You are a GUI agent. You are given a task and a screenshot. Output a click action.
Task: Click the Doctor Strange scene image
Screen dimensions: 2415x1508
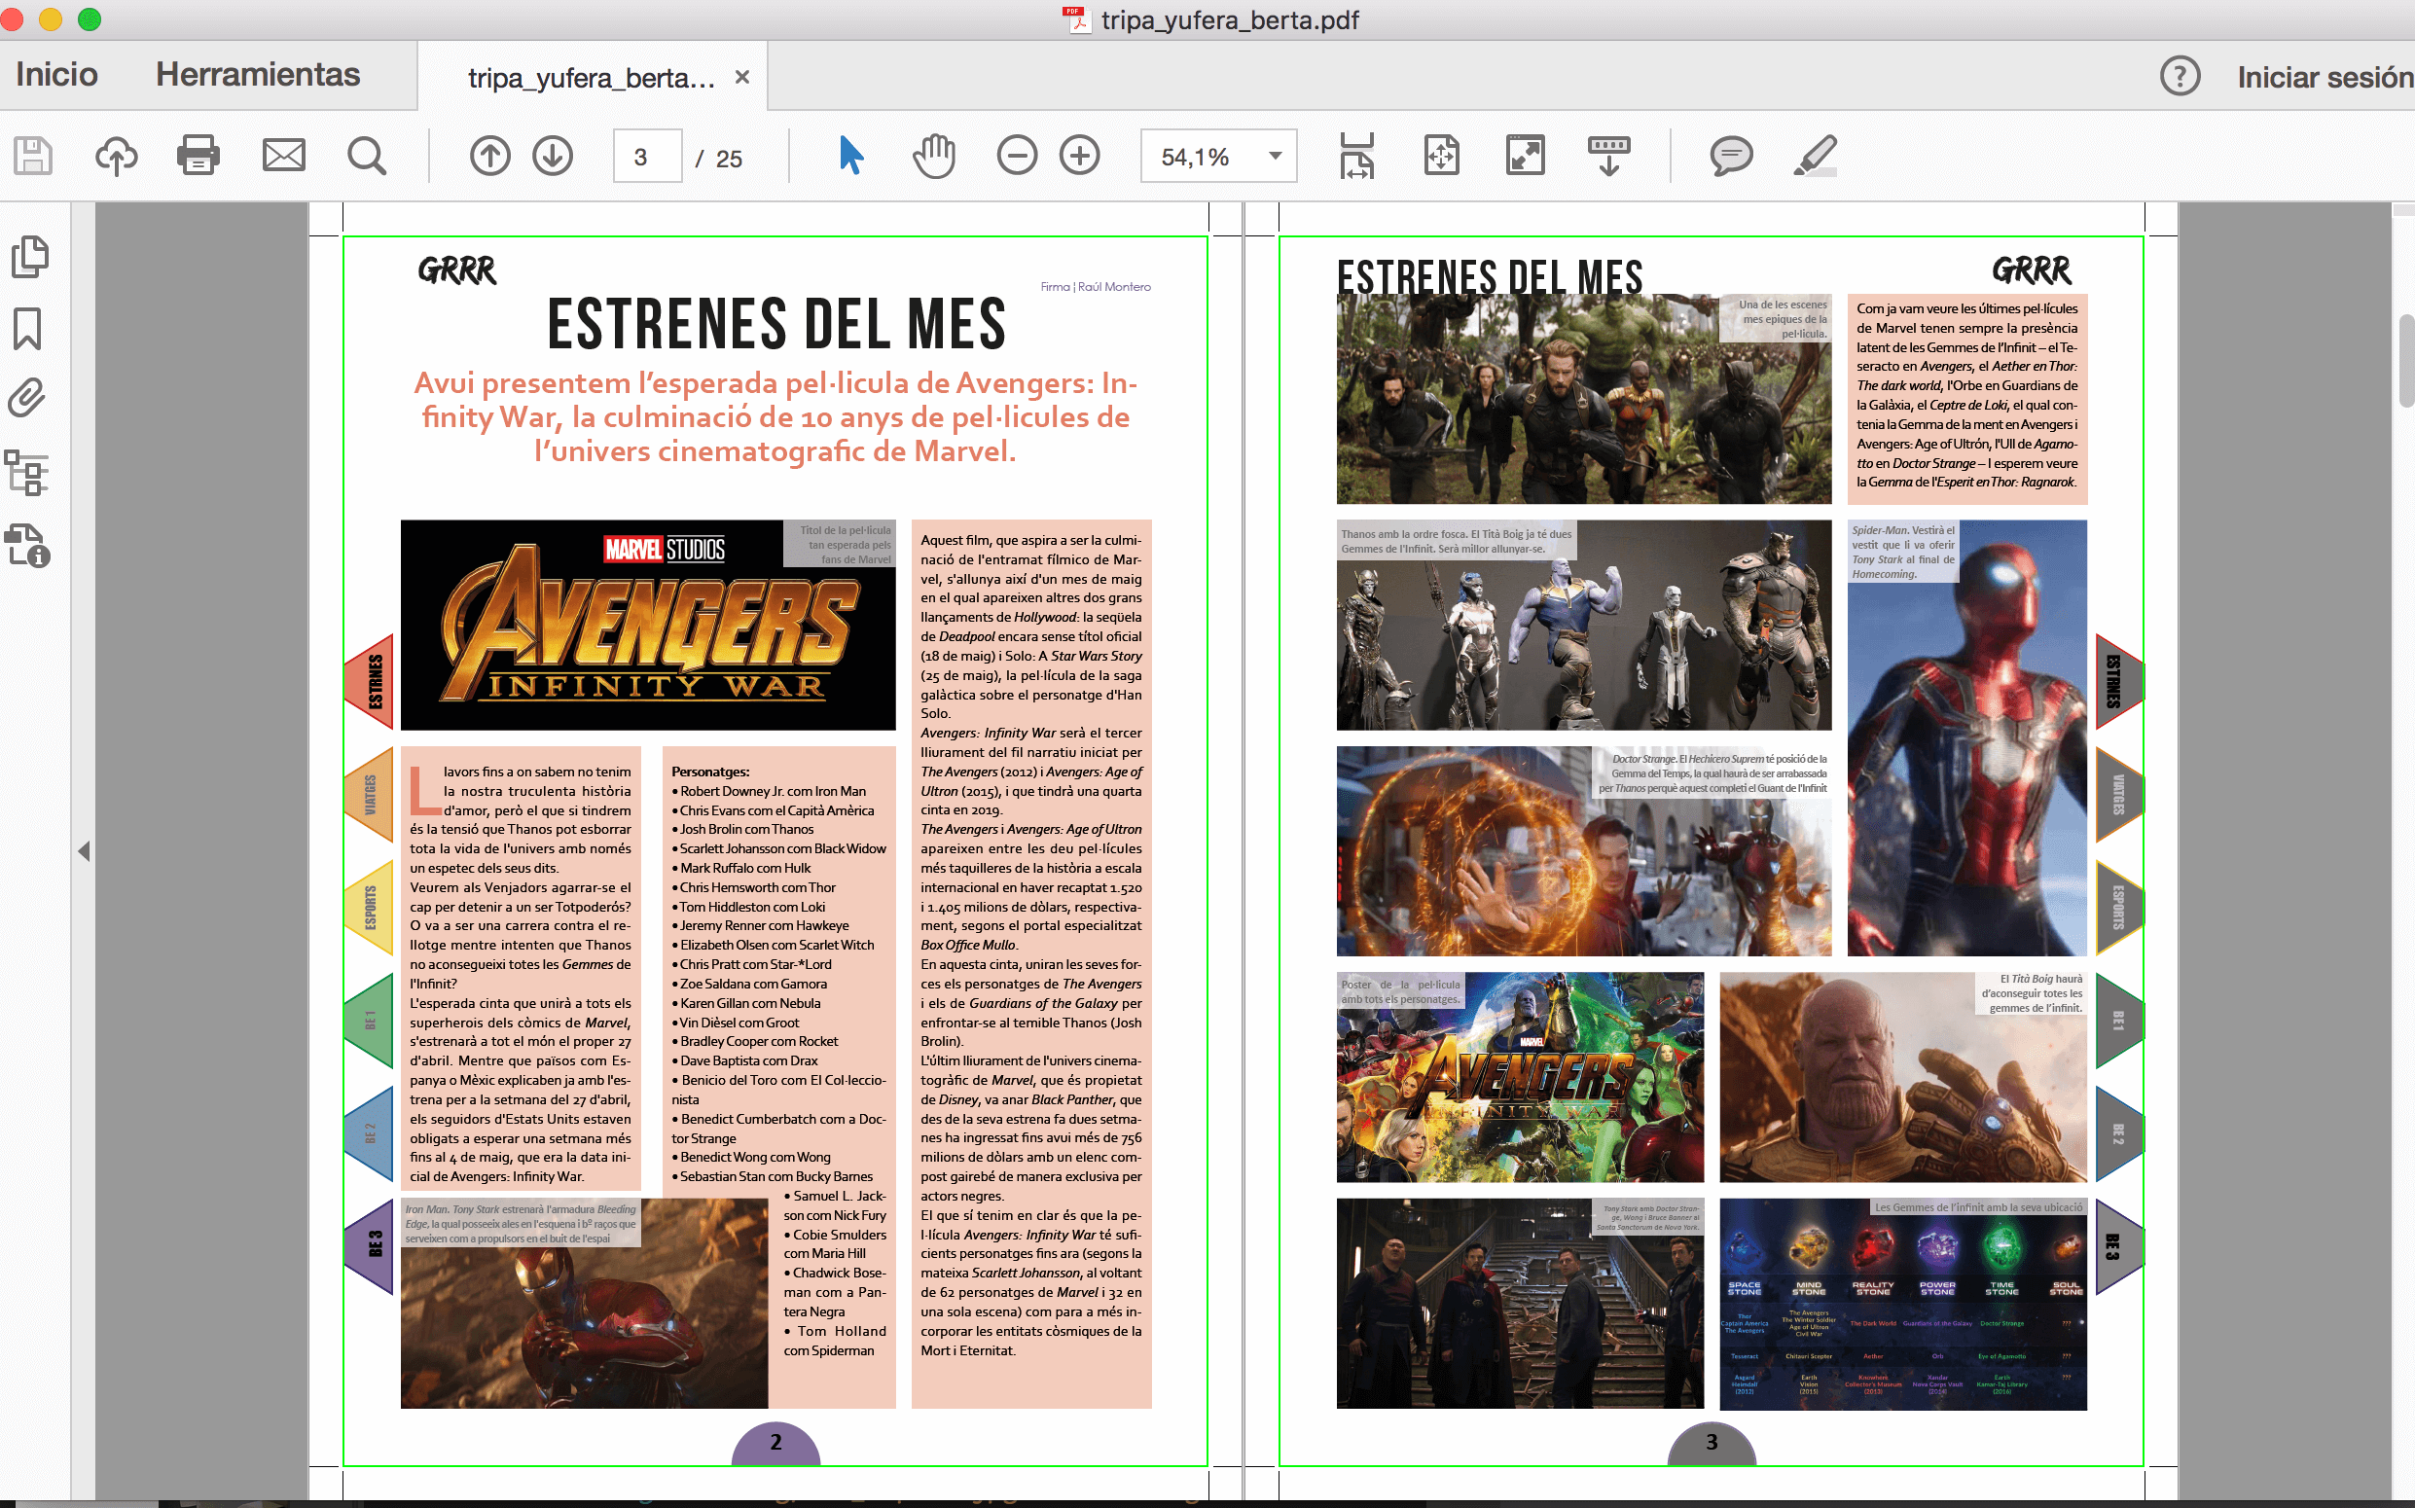pos(1584,851)
